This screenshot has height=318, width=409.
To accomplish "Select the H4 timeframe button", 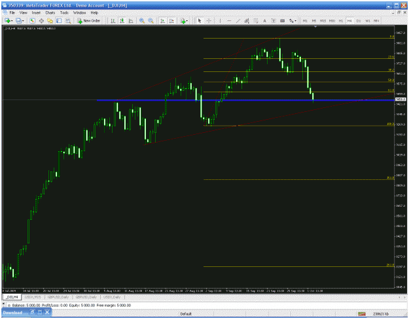I will [x=349, y=20].
